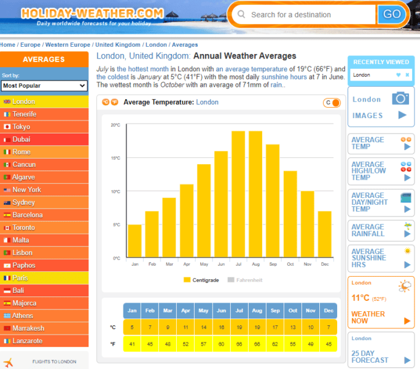The height and width of the screenshot is (369, 420).
Task: Click the Jul column header in table
Action: pos(239,311)
